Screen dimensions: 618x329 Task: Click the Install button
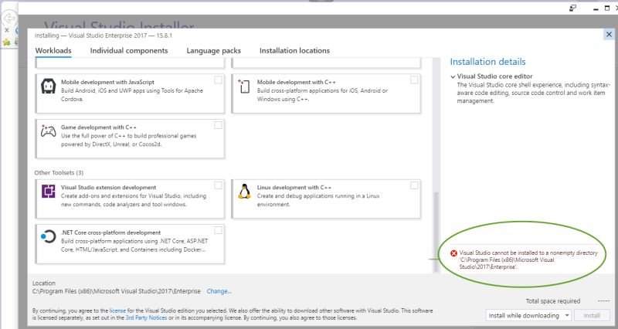point(592,316)
